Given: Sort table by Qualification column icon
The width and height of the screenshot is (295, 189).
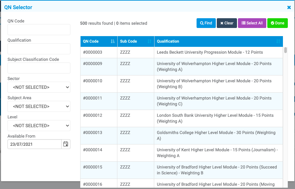Looking at the screenshot, I should [278, 41].
